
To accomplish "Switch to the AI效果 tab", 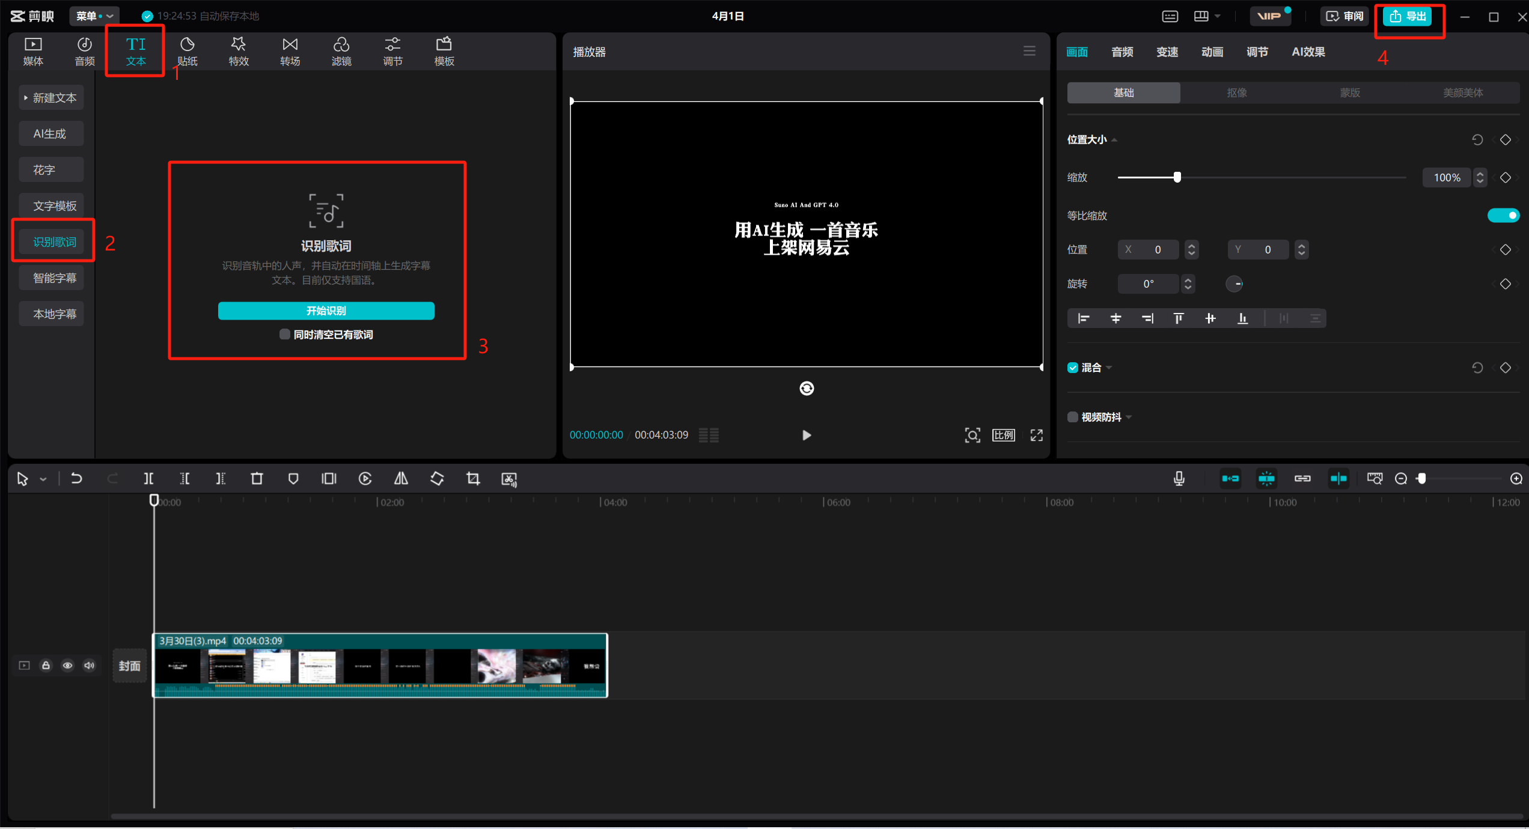I will pyautogui.click(x=1308, y=52).
